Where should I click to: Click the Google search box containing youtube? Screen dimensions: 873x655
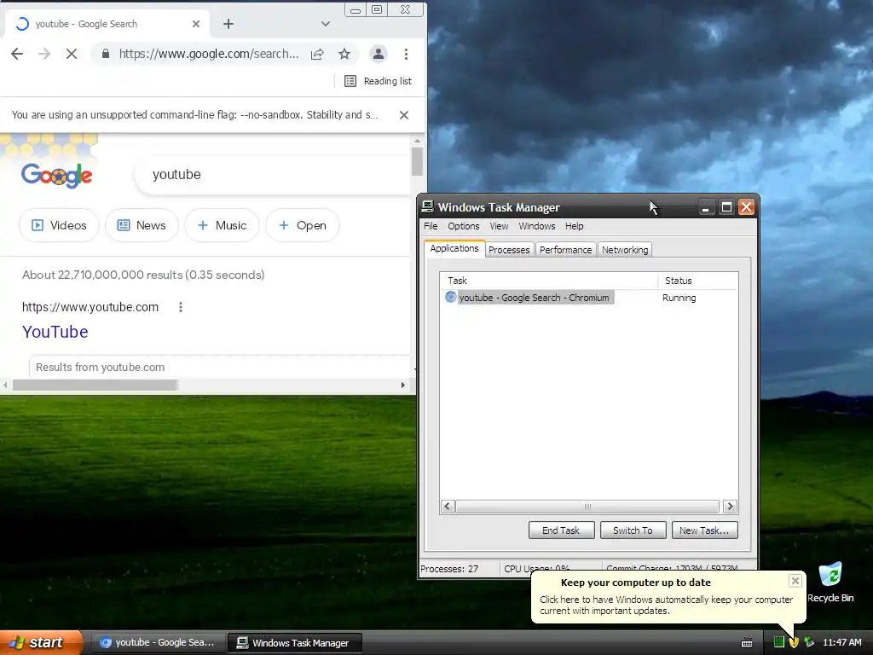point(273,174)
